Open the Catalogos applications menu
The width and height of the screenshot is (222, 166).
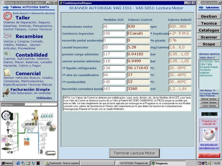click(x=209, y=30)
